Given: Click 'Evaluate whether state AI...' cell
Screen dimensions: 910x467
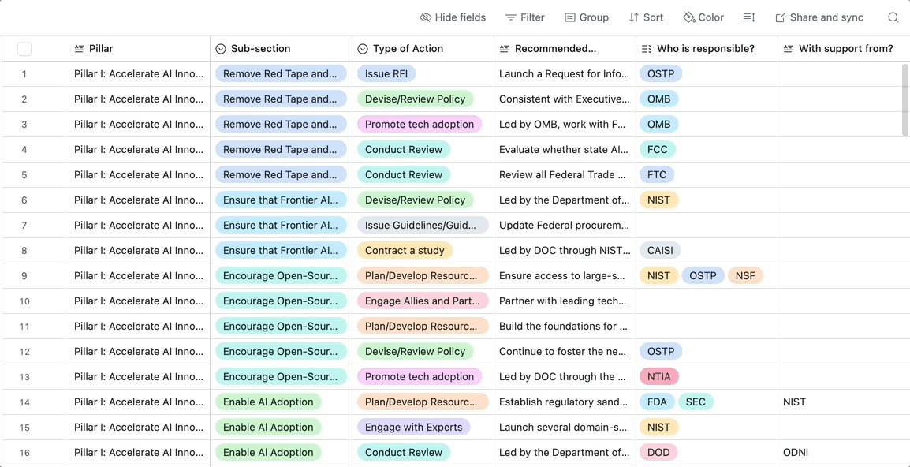Looking at the screenshot, I should pyautogui.click(x=565, y=149).
